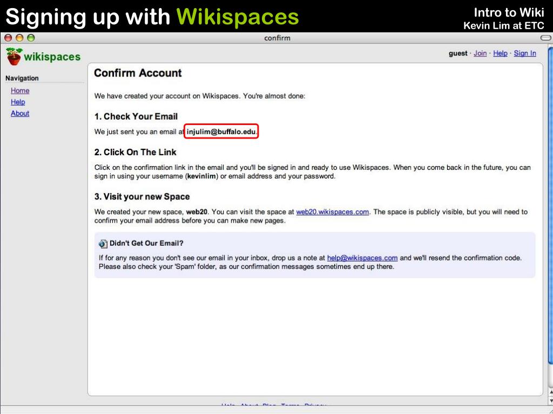Click the icon beside "Didn't Get Our Email?"
This screenshot has width=553, height=414.
click(103, 243)
